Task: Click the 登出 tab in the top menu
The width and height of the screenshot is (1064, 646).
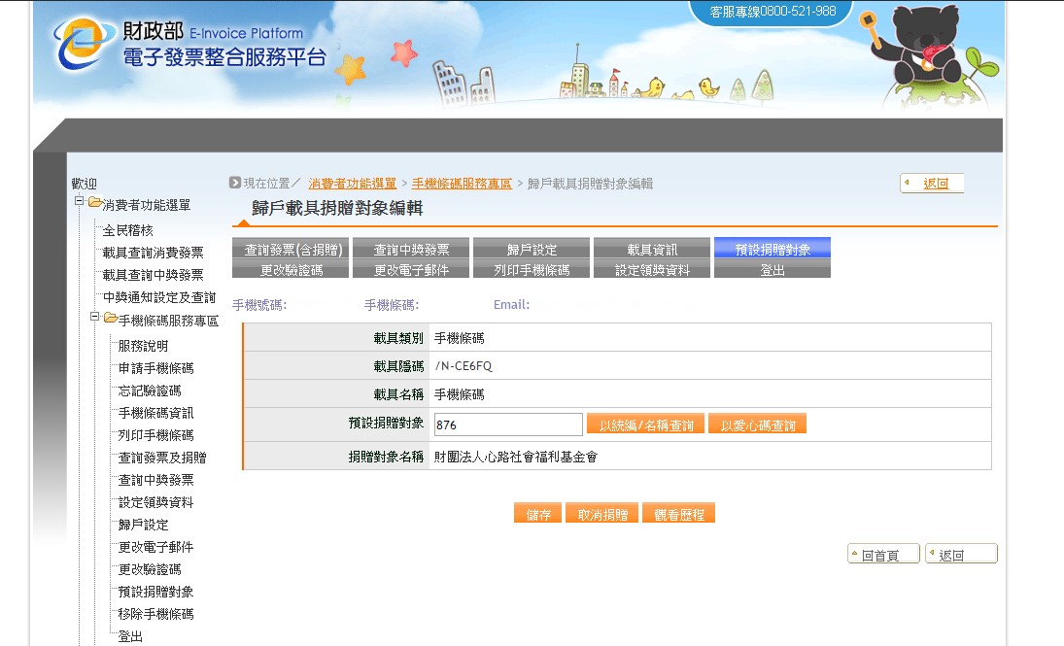Action: tap(772, 270)
